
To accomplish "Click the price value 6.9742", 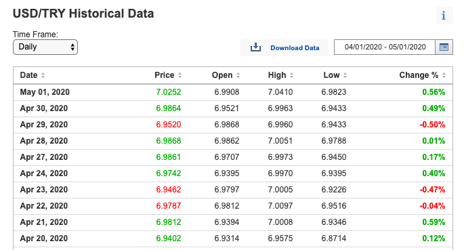I will 169,173.
